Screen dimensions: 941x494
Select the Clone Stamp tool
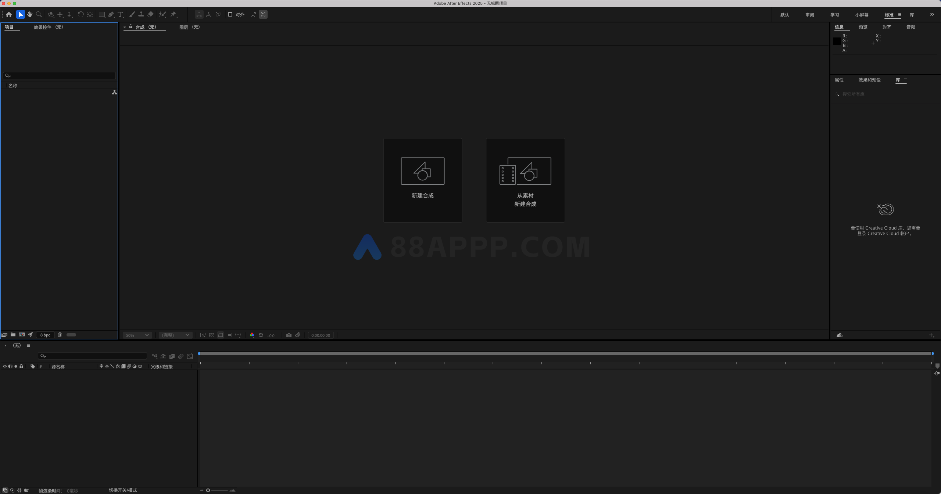(x=141, y=15)
